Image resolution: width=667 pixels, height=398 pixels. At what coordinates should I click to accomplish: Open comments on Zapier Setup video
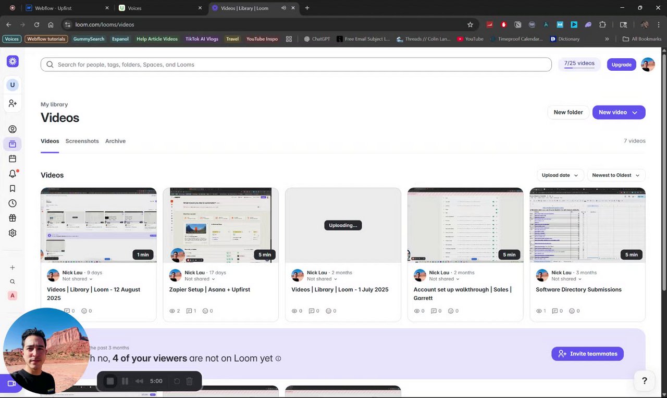(x=191, y=311)
